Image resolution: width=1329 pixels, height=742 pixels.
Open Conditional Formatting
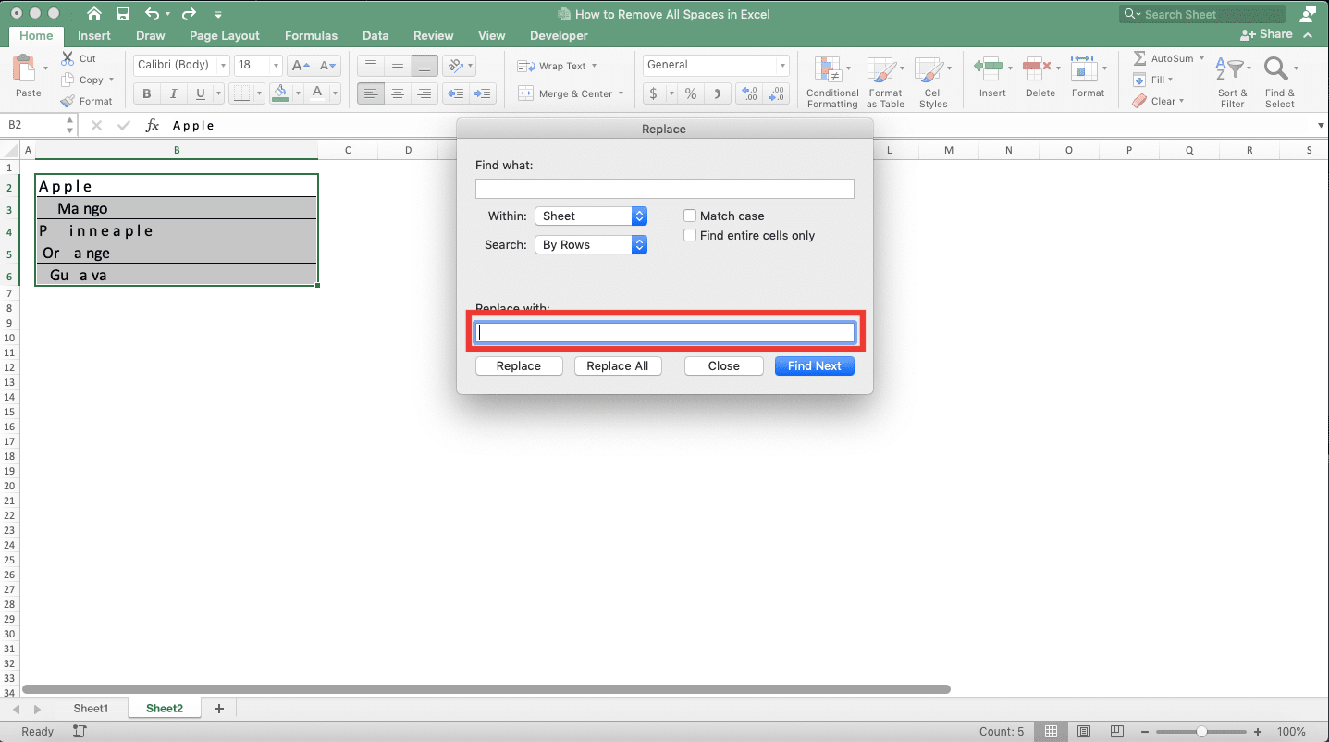[x=832, y=82]
